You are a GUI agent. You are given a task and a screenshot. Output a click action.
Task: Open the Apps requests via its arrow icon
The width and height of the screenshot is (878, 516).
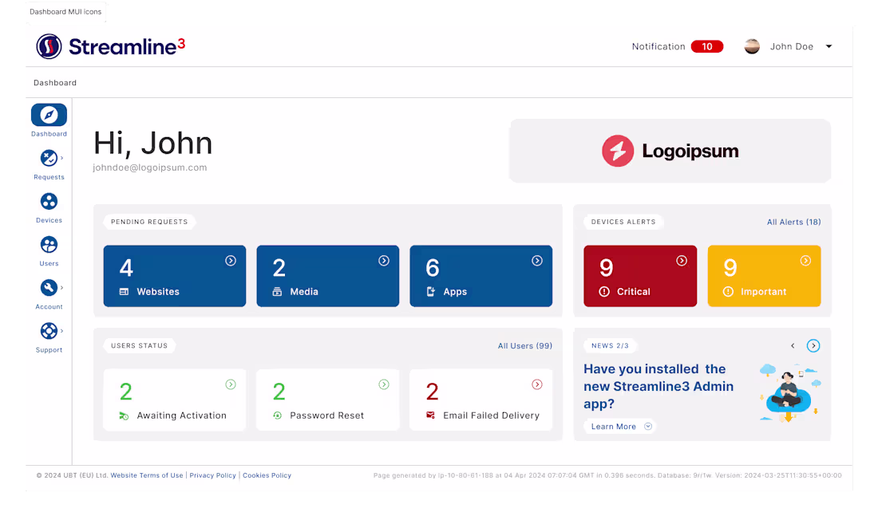coord(536,260)
